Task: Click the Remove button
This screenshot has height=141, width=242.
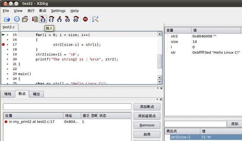Action: point(147,125)
